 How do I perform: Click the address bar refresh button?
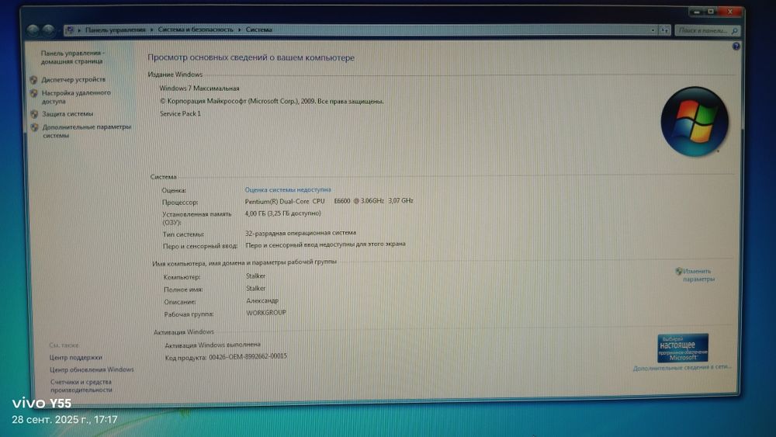[x=665, y=30]
